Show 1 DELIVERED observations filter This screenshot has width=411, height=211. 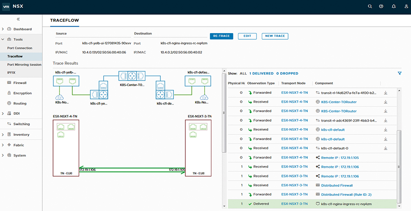[x=261, y=73]
